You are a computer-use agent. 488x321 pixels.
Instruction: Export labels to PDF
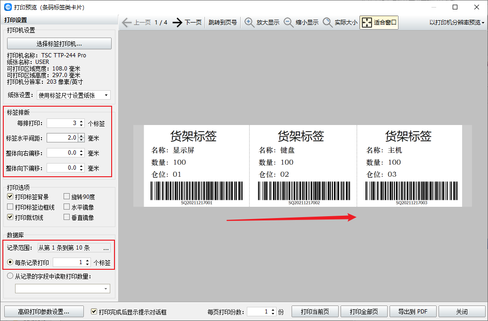(413, 312)
